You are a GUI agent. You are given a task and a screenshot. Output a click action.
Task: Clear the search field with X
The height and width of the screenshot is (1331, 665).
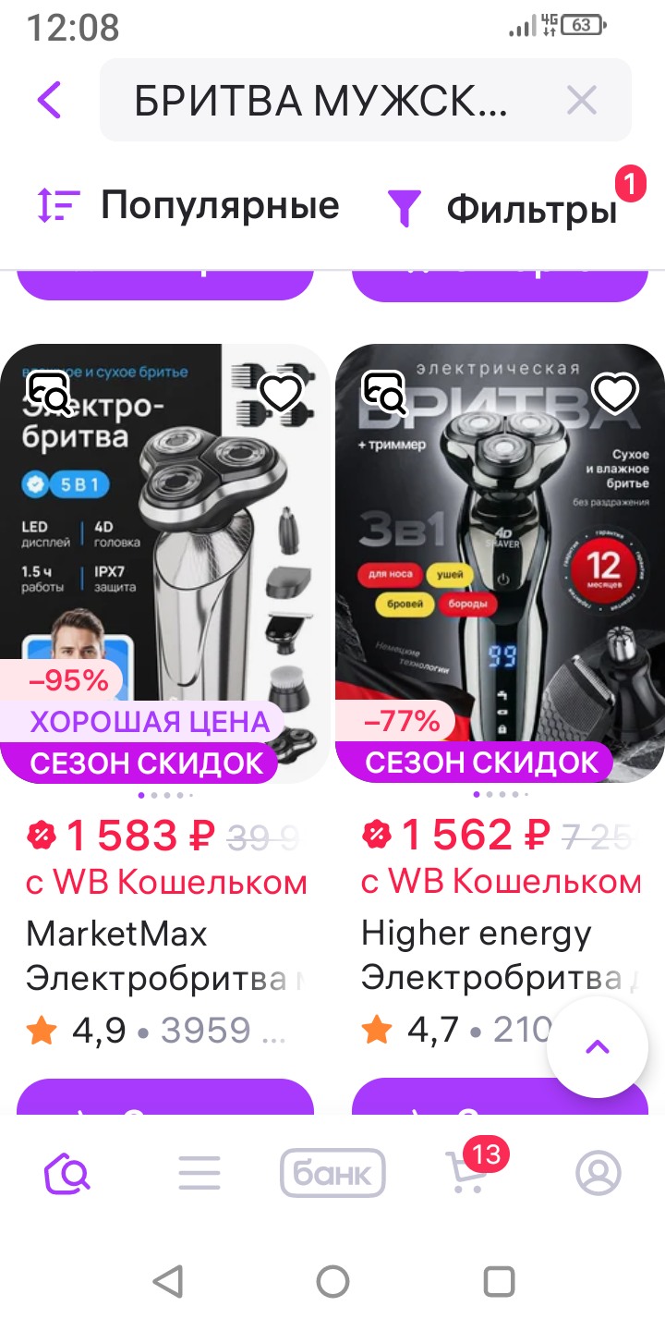pyautogui.click(x=582, y=100)
